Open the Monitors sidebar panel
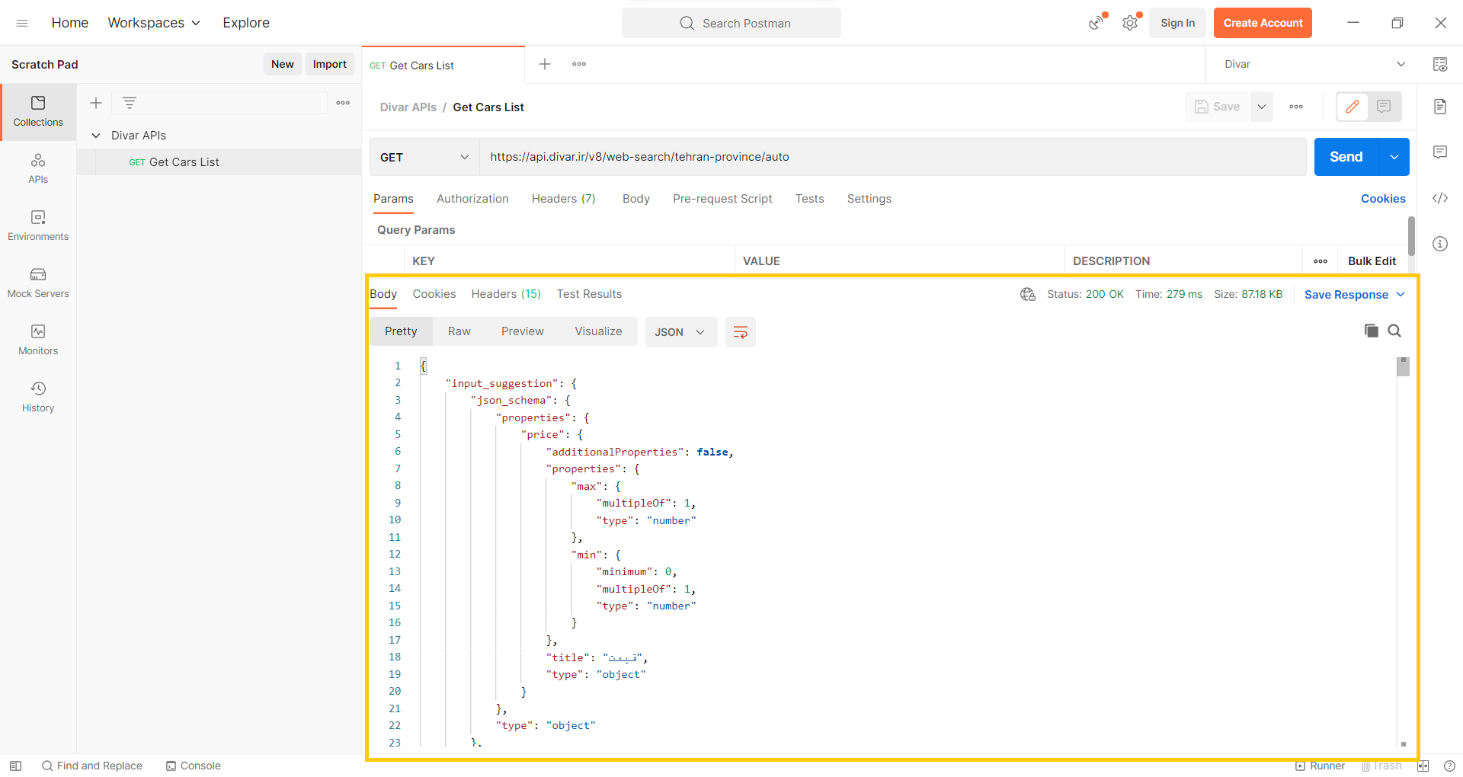1463x777 pixels. tap(38, 340)
